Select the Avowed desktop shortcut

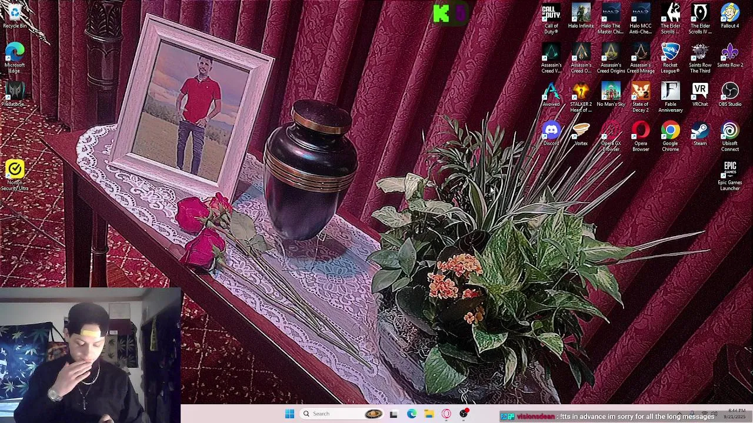[x=551, y=95]
